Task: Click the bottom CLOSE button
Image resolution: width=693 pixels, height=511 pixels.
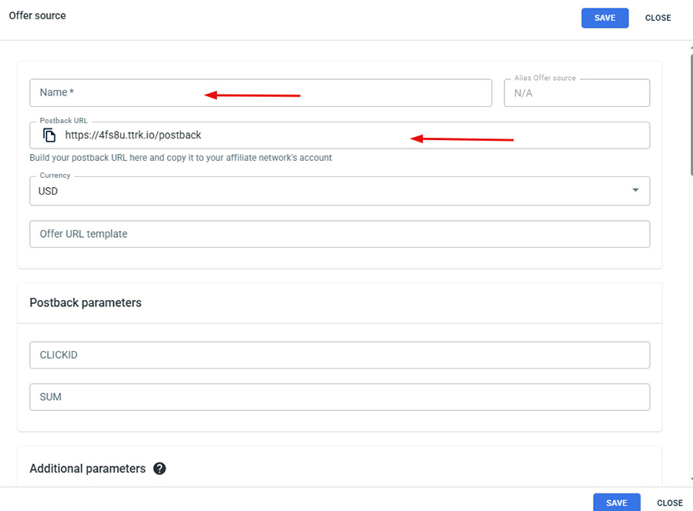Action: (669, 503)
